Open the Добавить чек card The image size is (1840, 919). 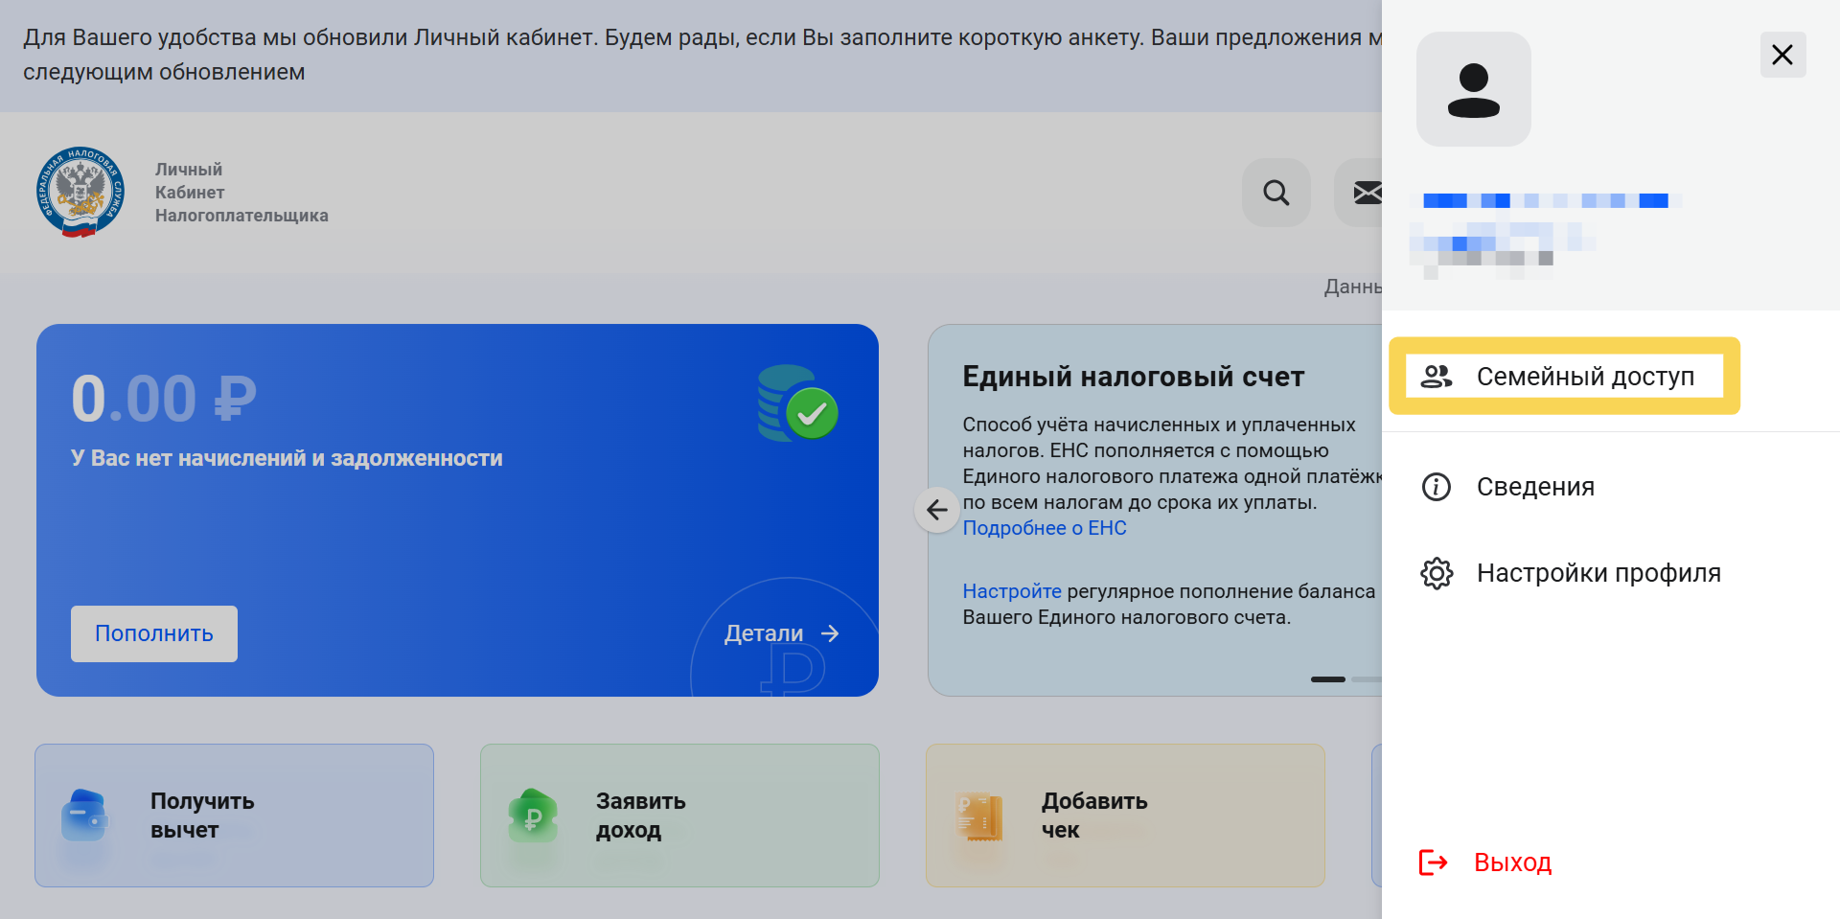click(1125, 816)
